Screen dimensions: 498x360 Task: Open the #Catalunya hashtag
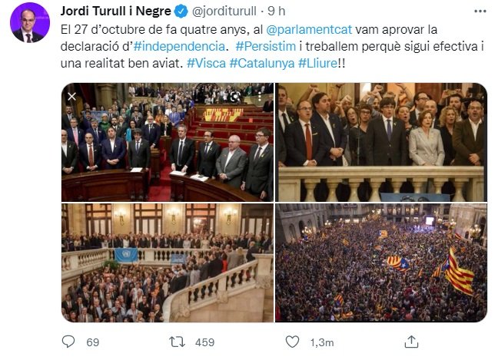[262, 63]
